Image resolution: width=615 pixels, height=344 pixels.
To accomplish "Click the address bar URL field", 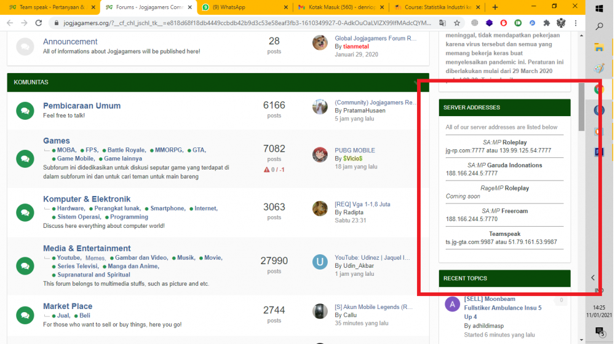I will click(x=247, y=23).
